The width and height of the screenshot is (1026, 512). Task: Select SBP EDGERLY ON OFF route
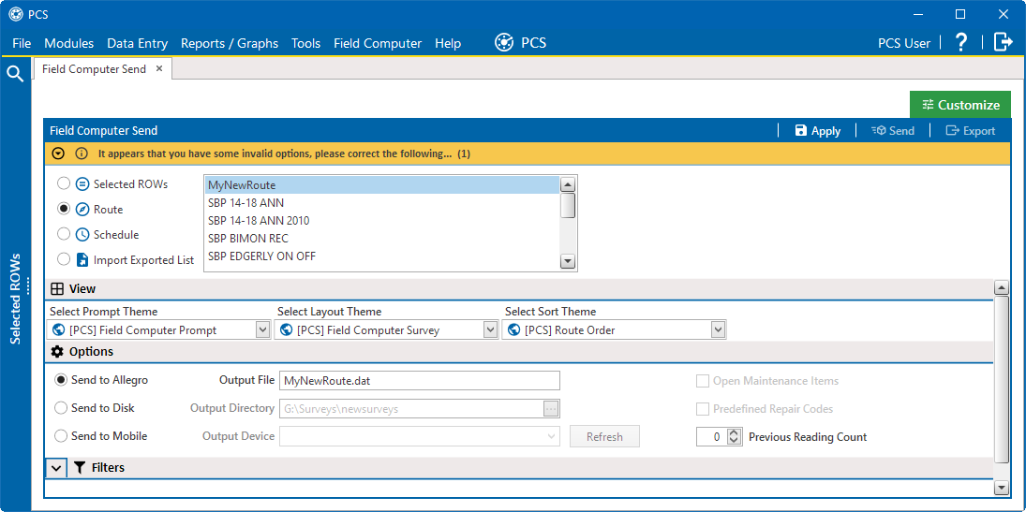[382, 256]
